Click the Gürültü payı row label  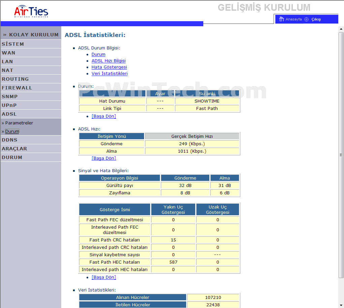119,186
